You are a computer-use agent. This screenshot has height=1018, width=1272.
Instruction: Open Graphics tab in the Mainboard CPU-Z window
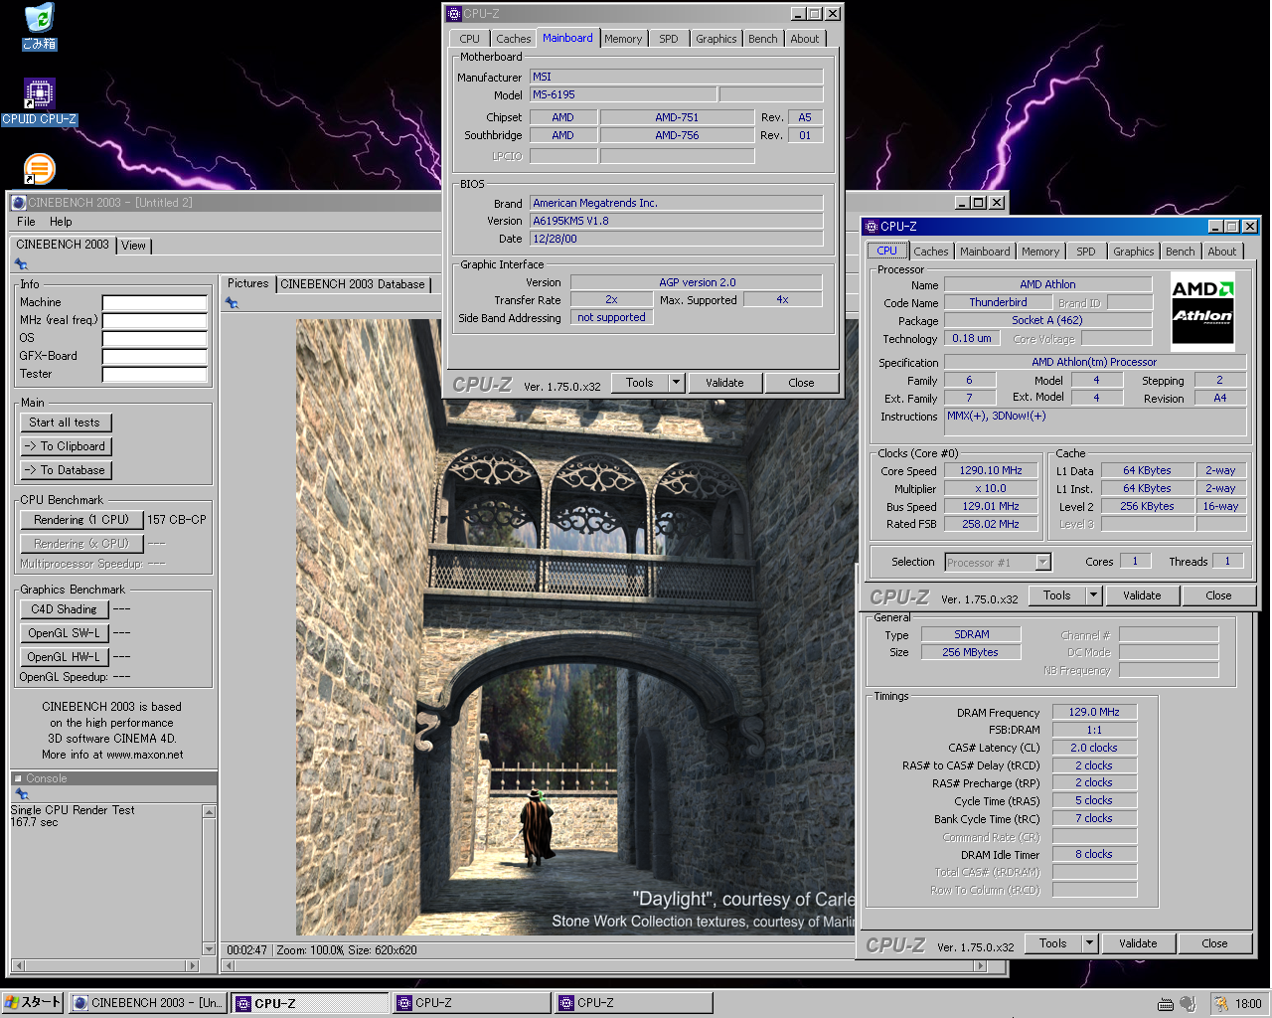[x=715, y=39]
